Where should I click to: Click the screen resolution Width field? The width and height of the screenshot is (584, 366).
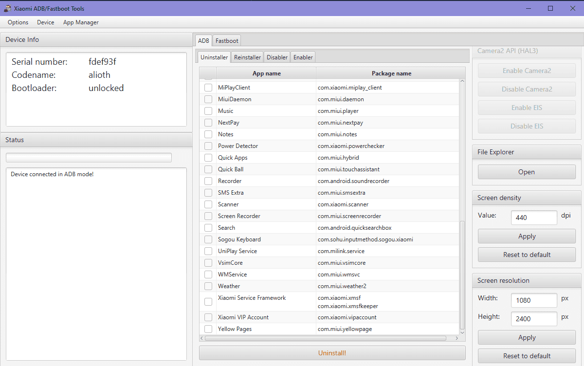(533, 300)
